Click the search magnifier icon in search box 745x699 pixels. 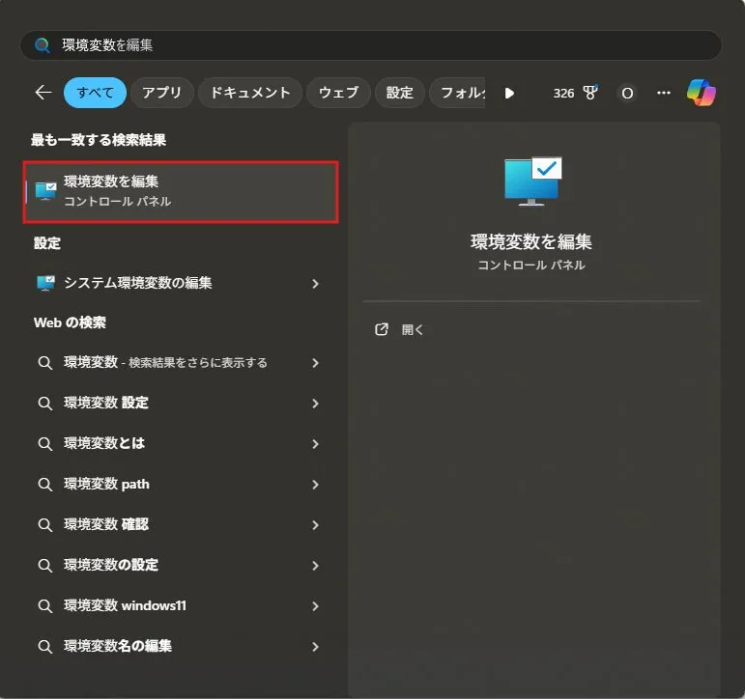[43, 45]
